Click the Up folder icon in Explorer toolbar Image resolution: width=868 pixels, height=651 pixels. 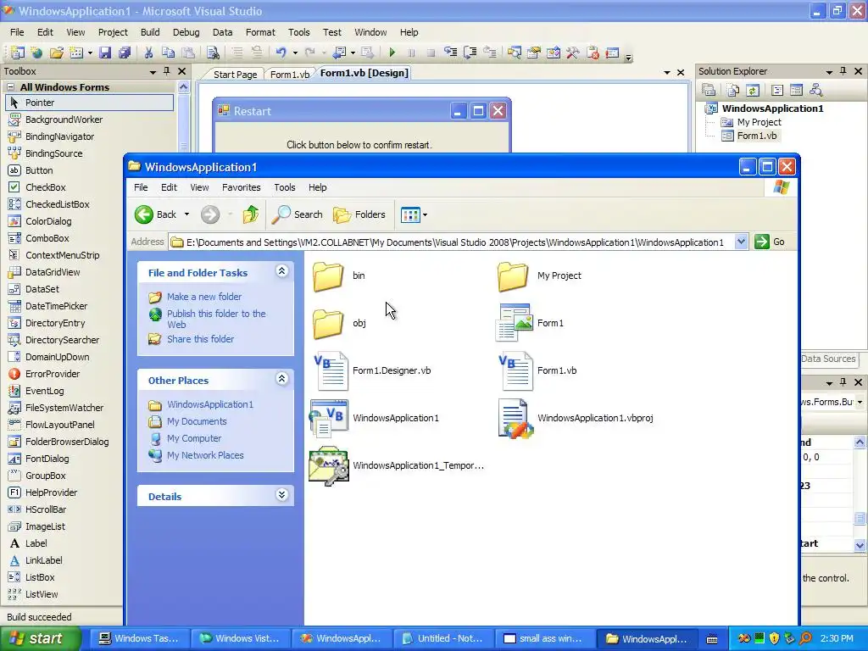[251, 214]
